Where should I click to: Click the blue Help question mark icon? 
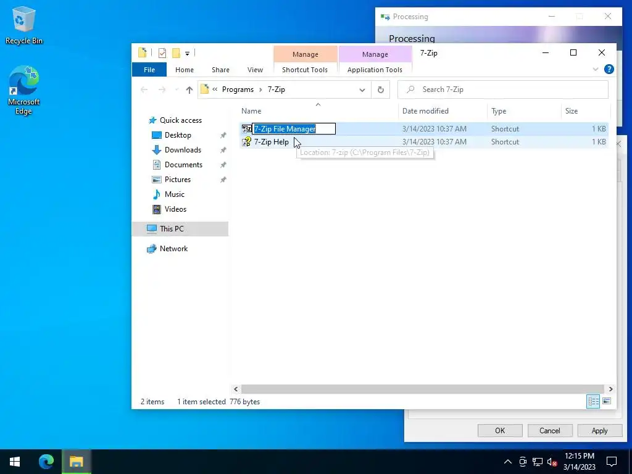609,69
